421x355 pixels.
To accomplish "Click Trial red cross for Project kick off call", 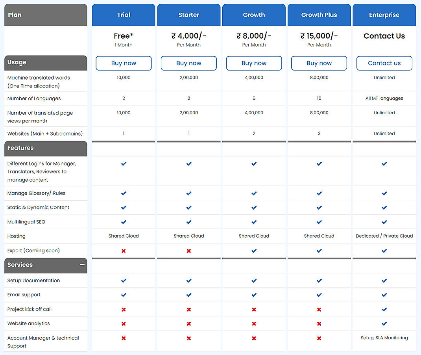I will (x=124, y=310).
